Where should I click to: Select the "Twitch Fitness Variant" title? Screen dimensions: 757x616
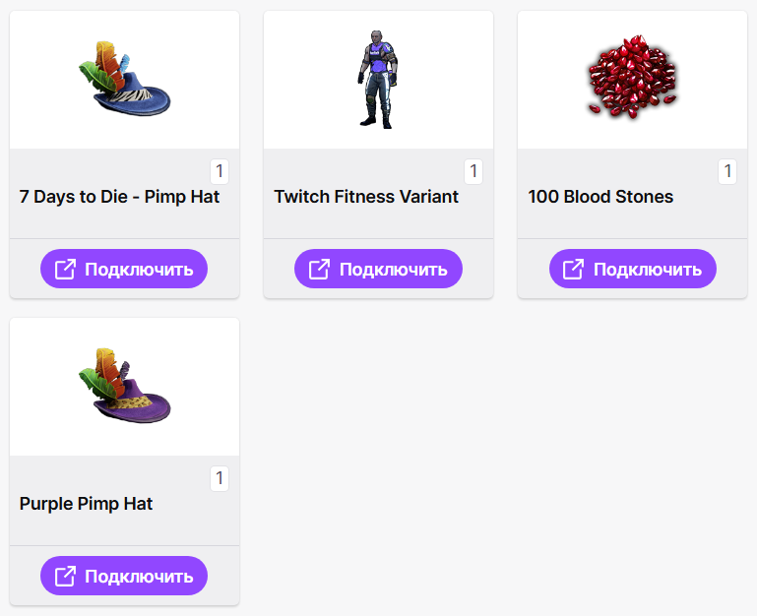tap(366, 197)
